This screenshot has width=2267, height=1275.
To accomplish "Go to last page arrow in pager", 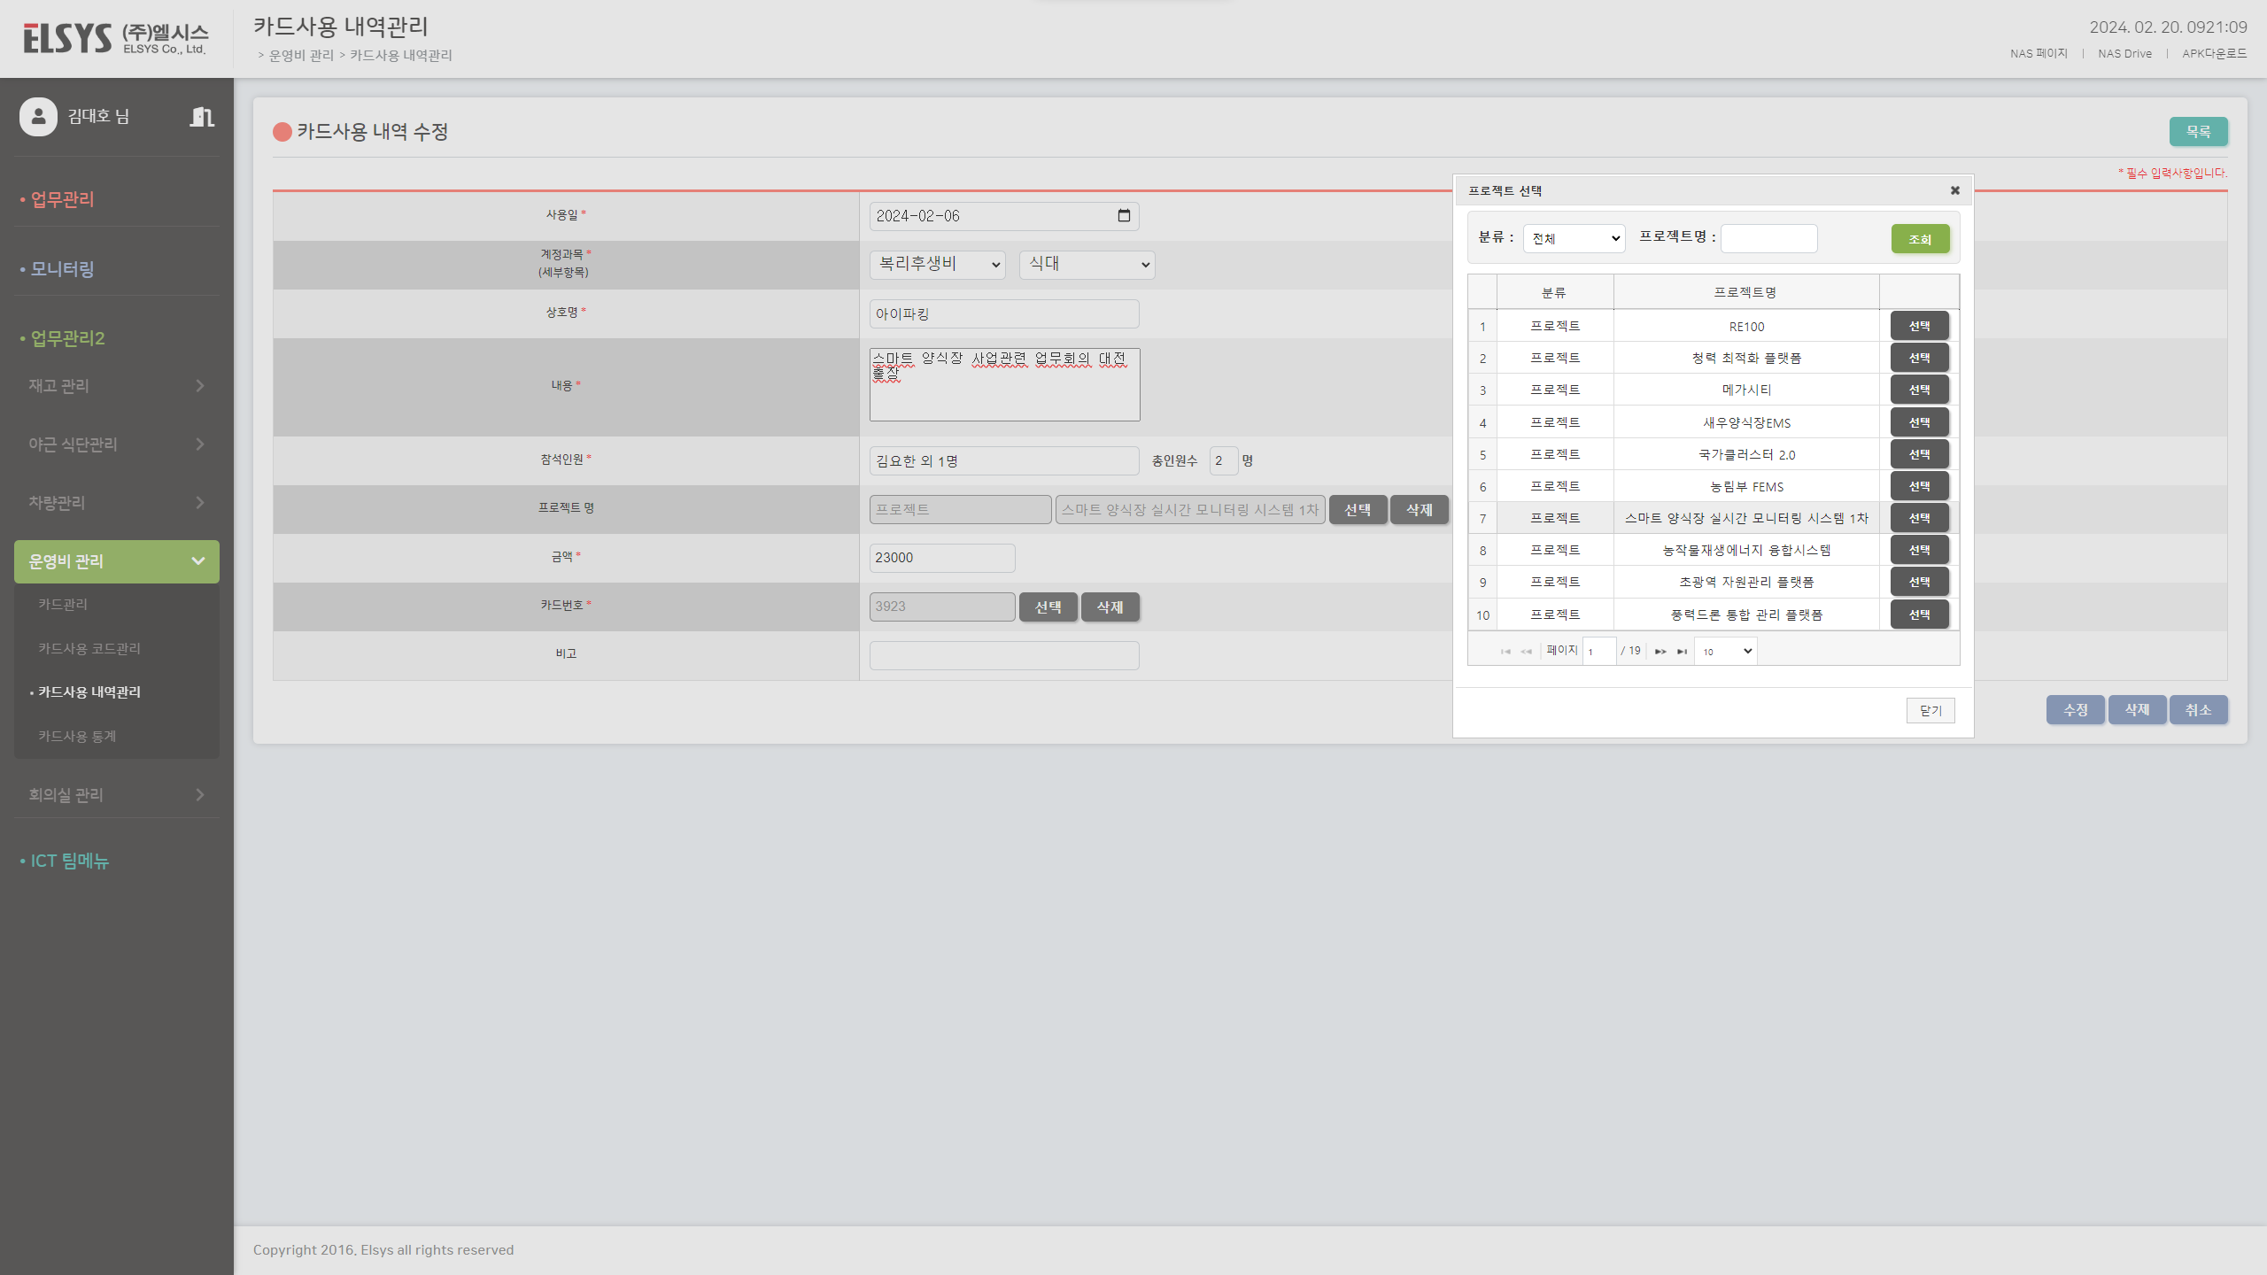I will 1682,652.
